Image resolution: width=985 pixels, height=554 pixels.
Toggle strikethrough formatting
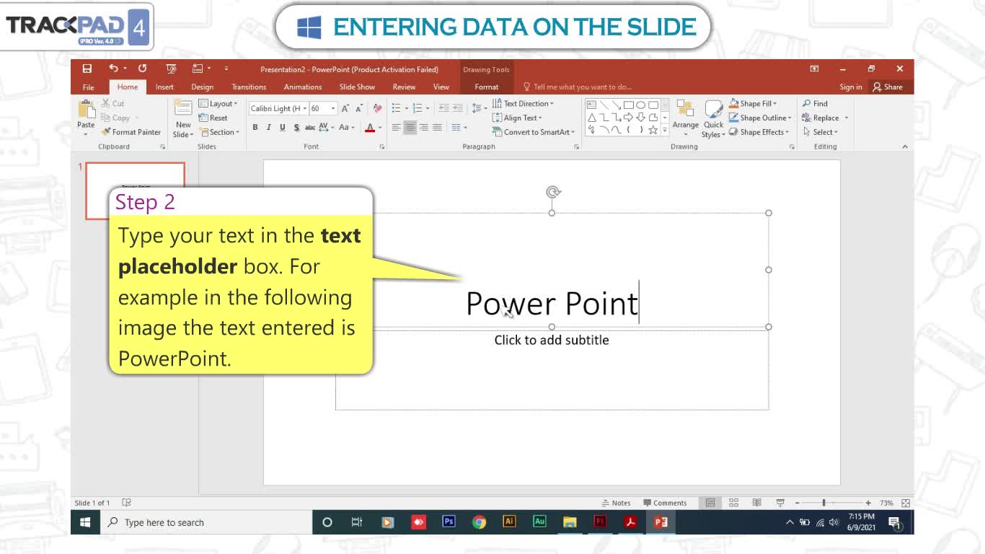point(309,128)
